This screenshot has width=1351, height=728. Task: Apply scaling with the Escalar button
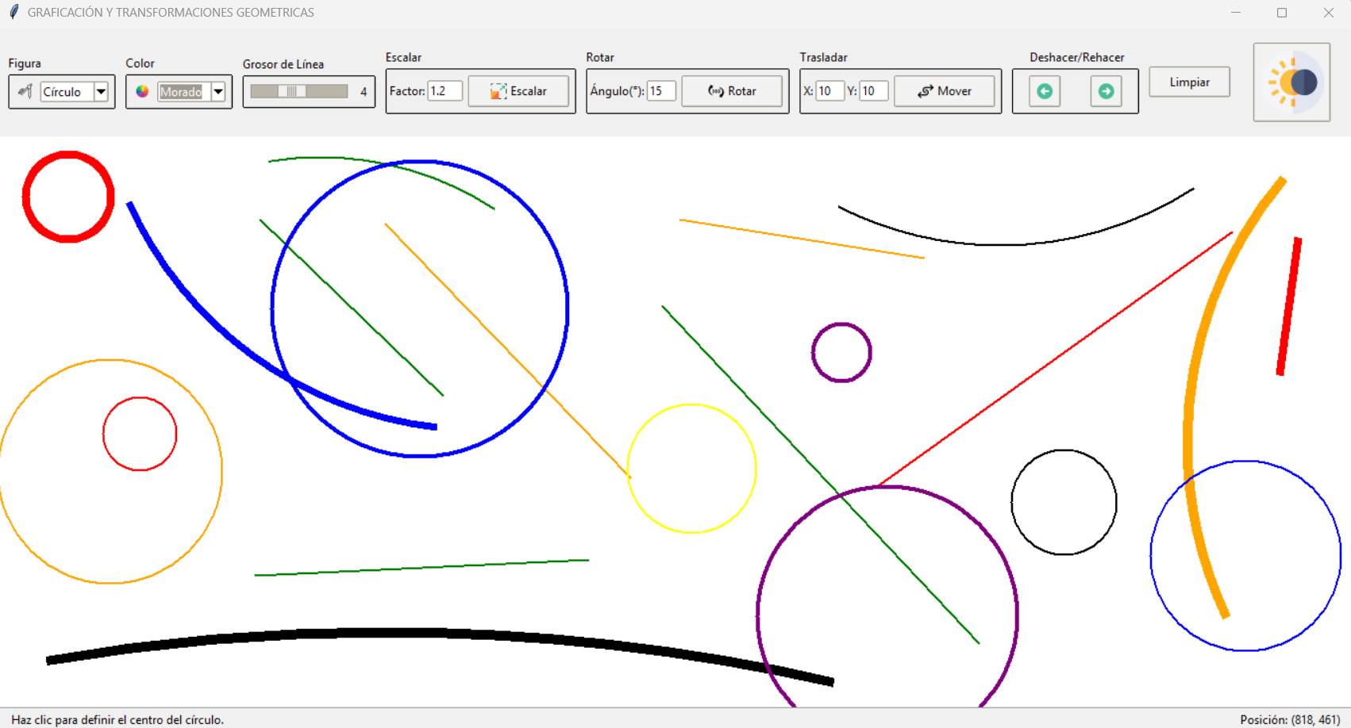(518, 91)
